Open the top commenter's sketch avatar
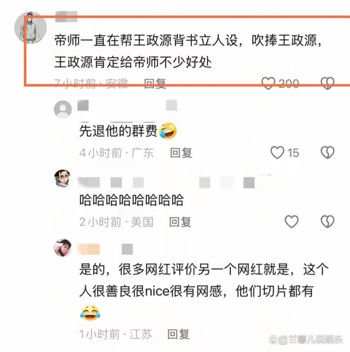 (30, 27)
